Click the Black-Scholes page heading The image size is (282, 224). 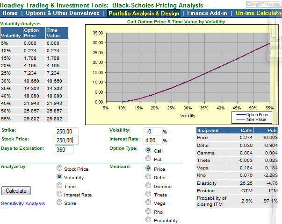[x=101, y=5]
